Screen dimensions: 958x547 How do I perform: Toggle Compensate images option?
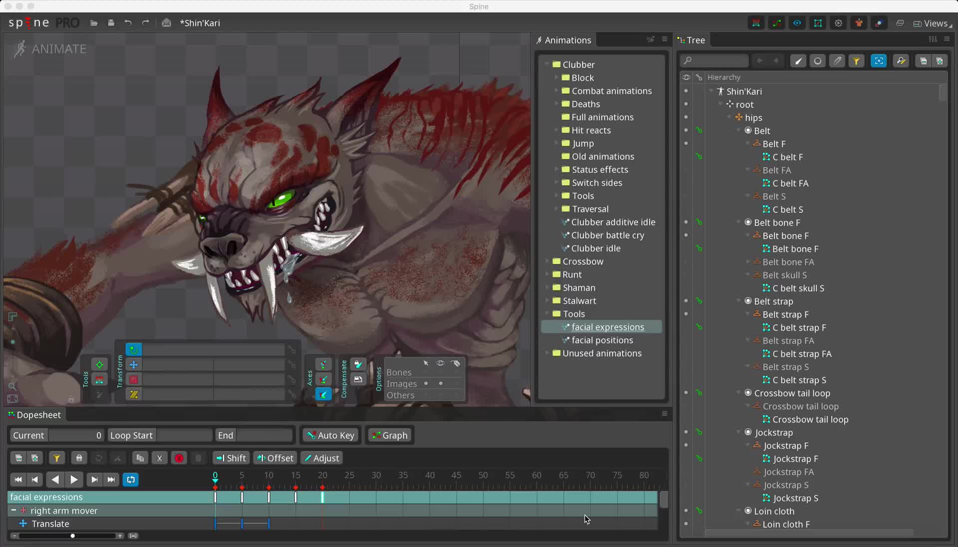pyautogui.click(x=358, y=379)
